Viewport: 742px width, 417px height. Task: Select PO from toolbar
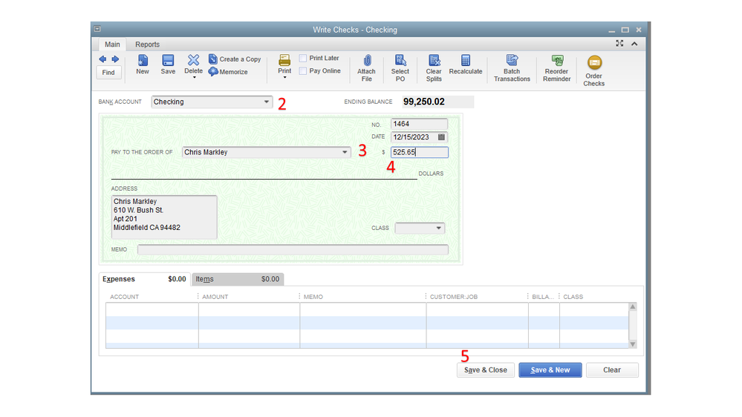(400, 68)
